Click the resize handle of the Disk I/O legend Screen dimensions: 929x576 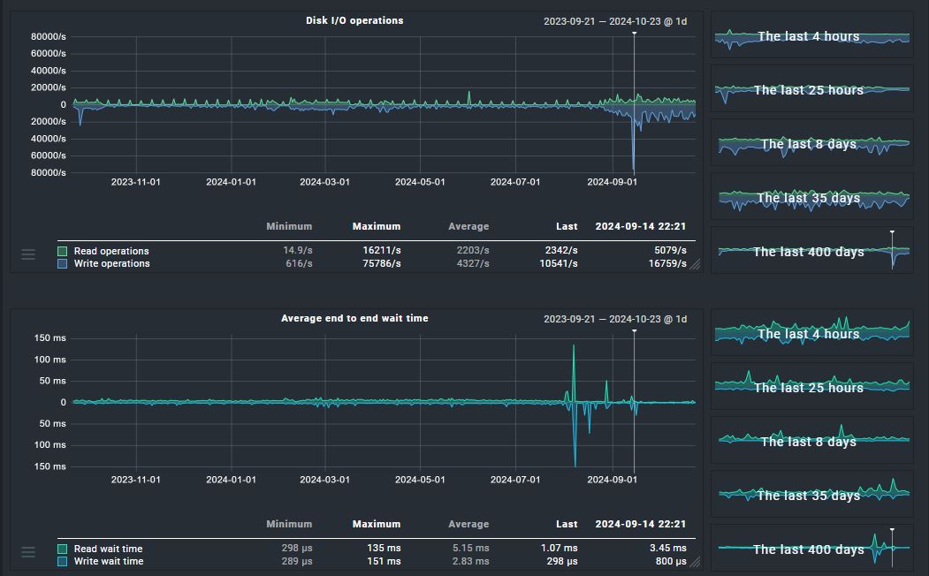click(695, 263)
